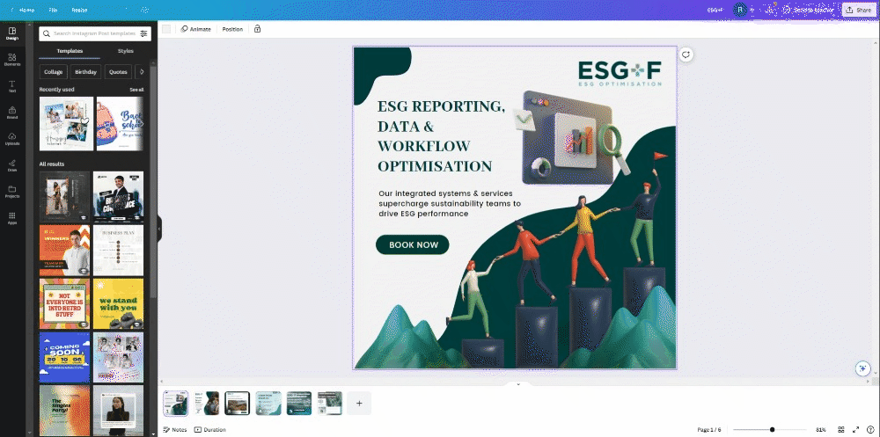
Task: Click the Share button
Action: pyautogui.click(x=859, y=10)
